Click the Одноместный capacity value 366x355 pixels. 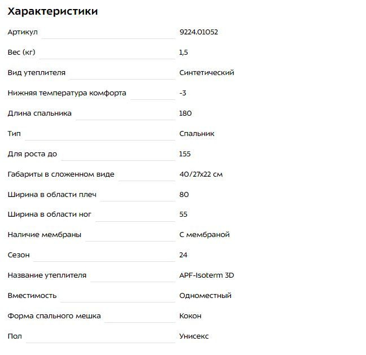click(206, 296)
